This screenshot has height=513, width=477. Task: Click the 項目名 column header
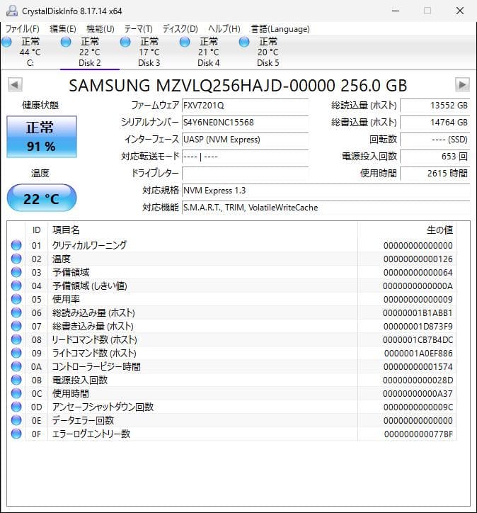(202, 230)
